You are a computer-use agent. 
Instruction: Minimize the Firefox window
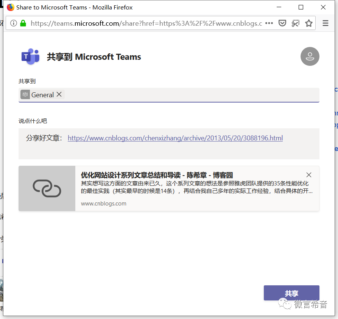pyautogui.click(x=279, y=7)
